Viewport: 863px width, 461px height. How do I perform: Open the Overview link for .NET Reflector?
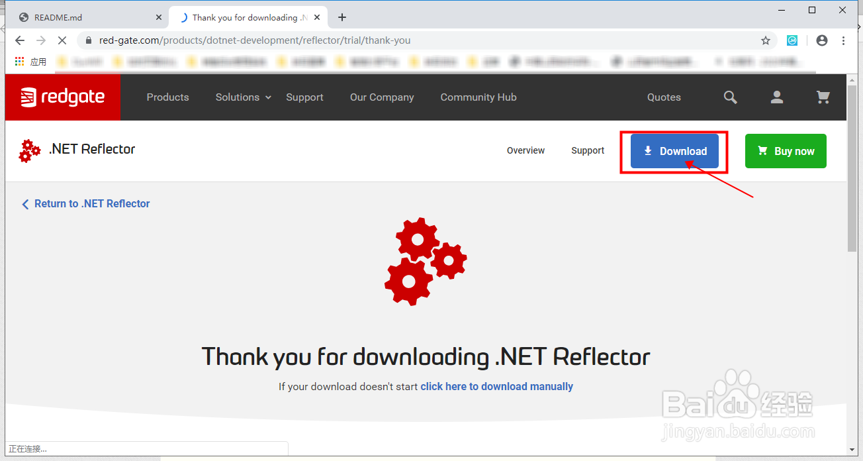pos(525,151)
